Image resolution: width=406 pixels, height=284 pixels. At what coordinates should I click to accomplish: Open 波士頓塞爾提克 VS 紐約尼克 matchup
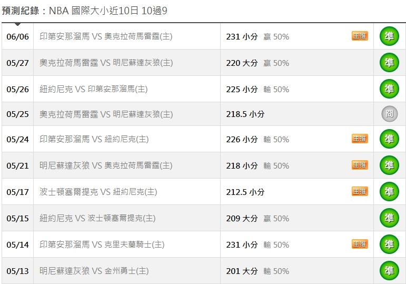coord(98,192)
